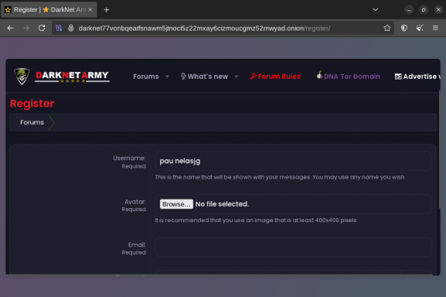Go back to the previous page
Screen dimensions: 446x297
11,28
